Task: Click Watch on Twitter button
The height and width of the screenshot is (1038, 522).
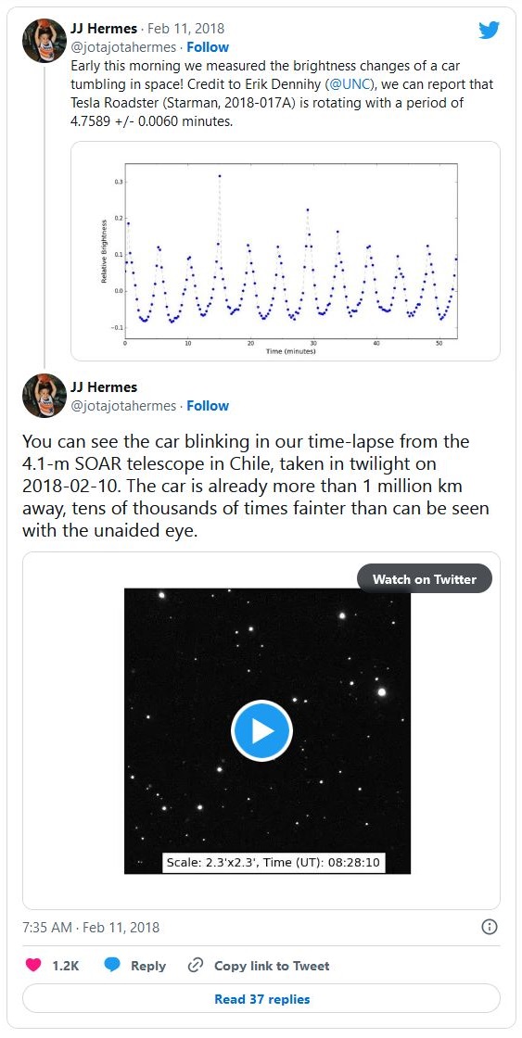Action: tap(424, 579)
